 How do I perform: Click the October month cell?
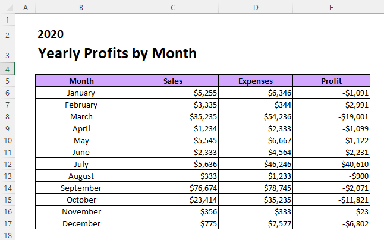point(81,200)
